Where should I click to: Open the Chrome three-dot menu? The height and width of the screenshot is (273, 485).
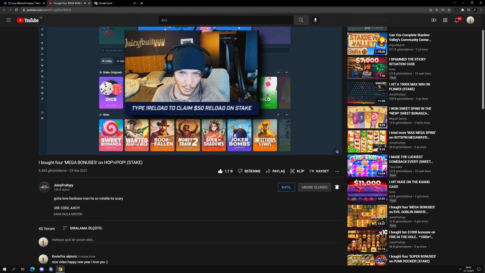tap(481, 9)
